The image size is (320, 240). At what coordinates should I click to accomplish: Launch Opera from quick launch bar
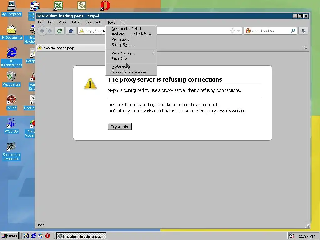(47, 236)
